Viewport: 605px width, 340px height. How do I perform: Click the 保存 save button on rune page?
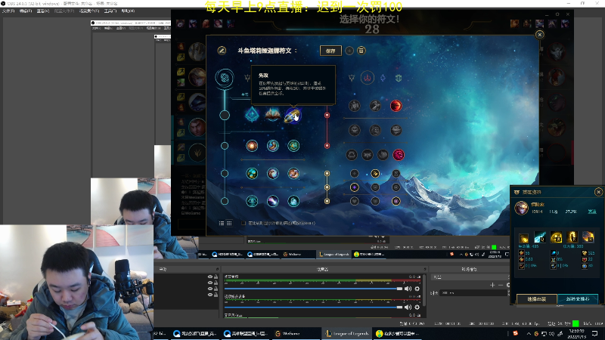click(330, 51)
